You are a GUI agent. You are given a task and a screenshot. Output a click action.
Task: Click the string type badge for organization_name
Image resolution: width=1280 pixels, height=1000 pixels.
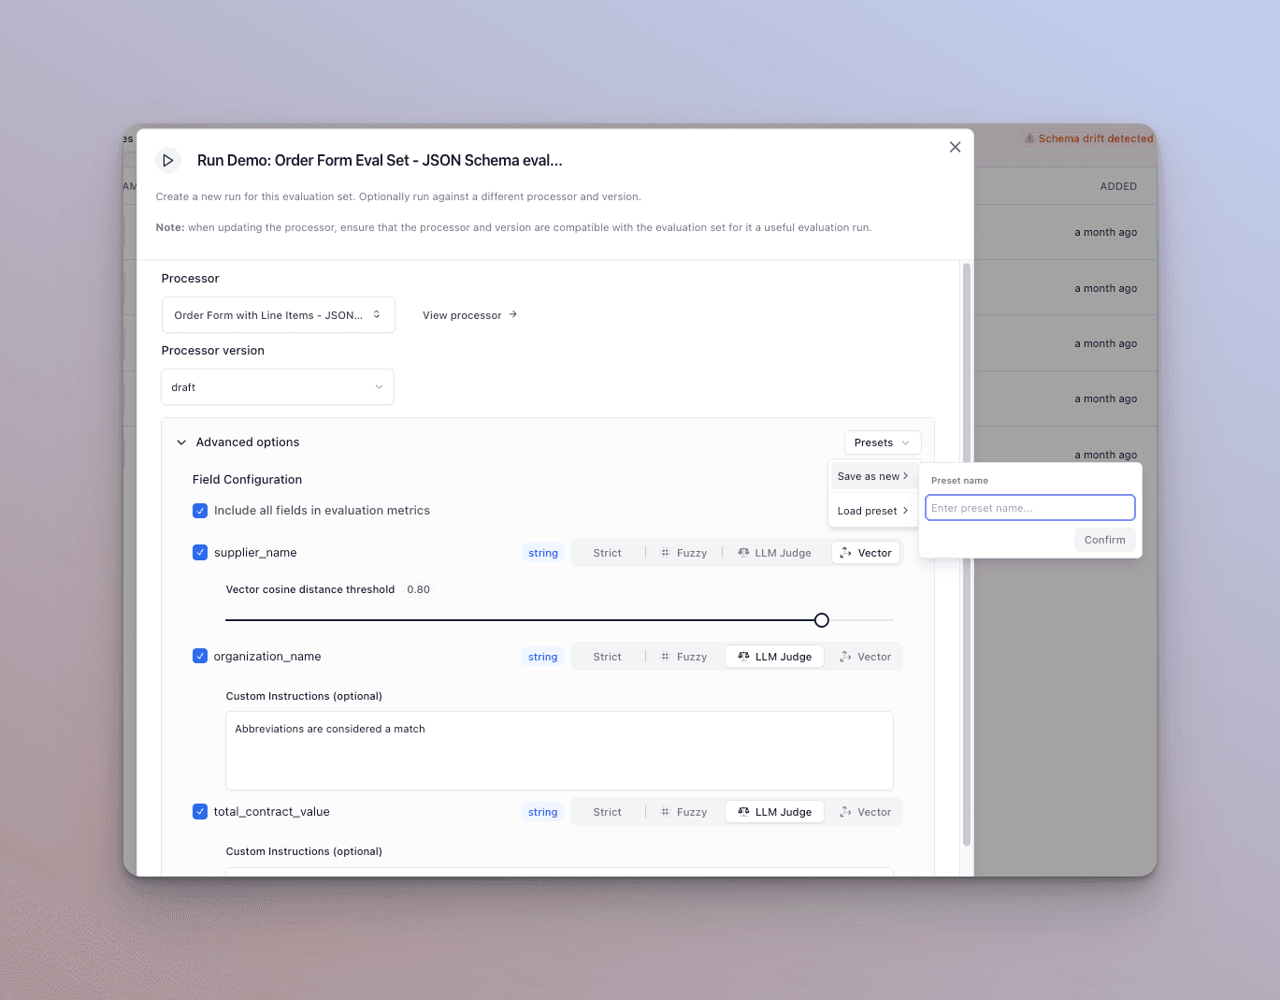click(543, 657)
